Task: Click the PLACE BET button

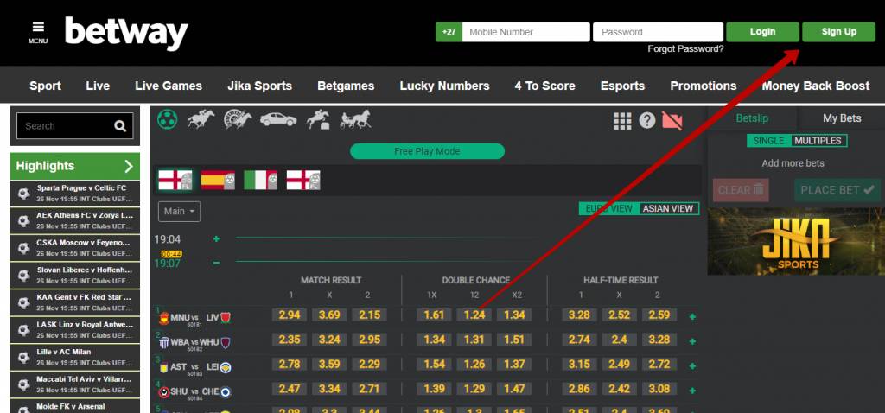Action: click(837, 190)
